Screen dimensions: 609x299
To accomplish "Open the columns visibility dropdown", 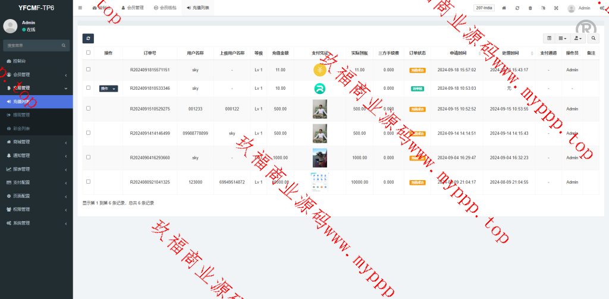I will (562, 38).
